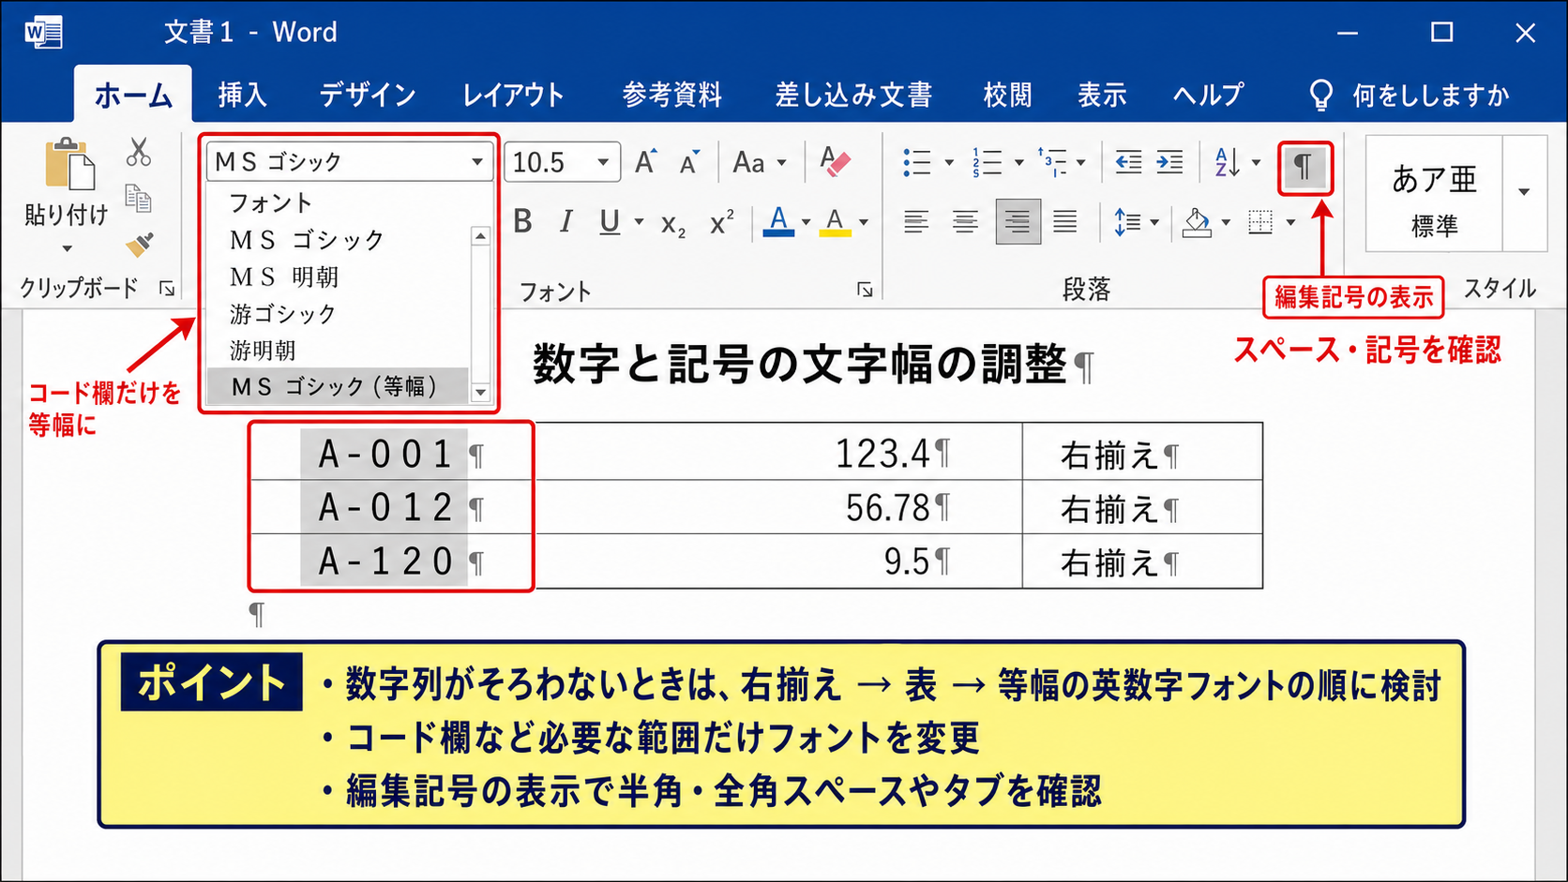Click the Copy icon in clipboard group
Viewport: 1568px width, 882px height.
click(x=138, y=198)
